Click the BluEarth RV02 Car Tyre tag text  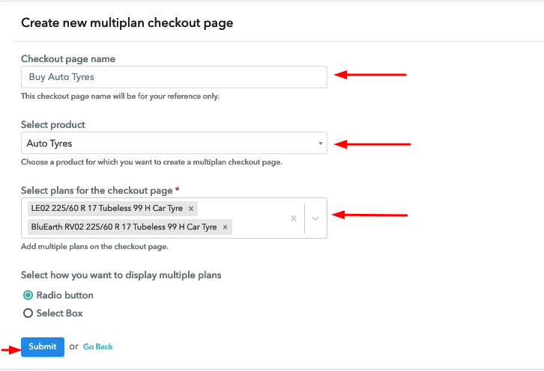[x=124, y=227]
